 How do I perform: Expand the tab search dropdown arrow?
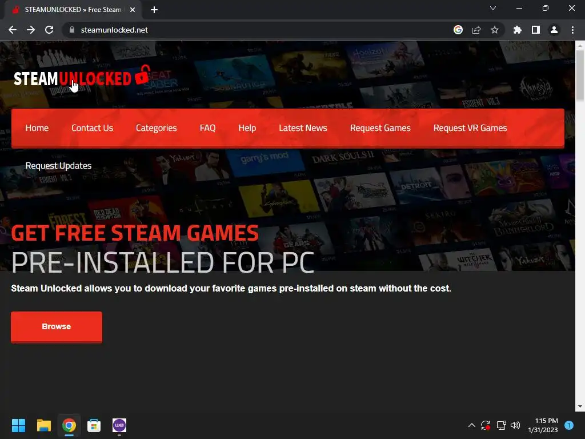click(x=493, y=8)
